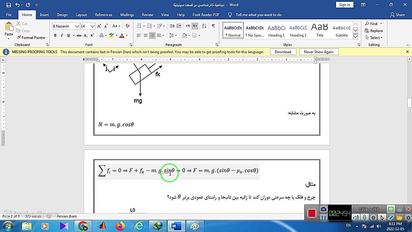Align text to the right

click(152, 35)
